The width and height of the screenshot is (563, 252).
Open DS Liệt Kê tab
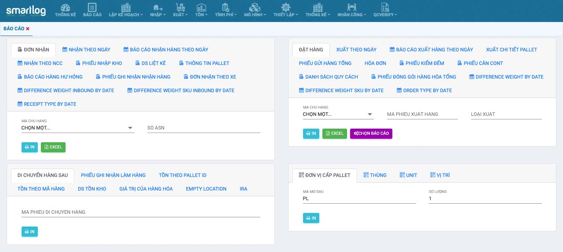(150, 63)
